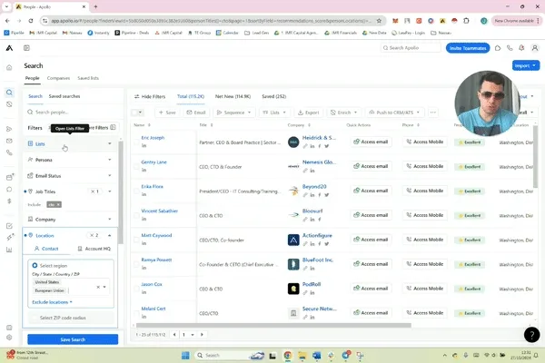545x363 pixels.
Task: Click the horizontal scrollbar under the table
Action: 273,326
